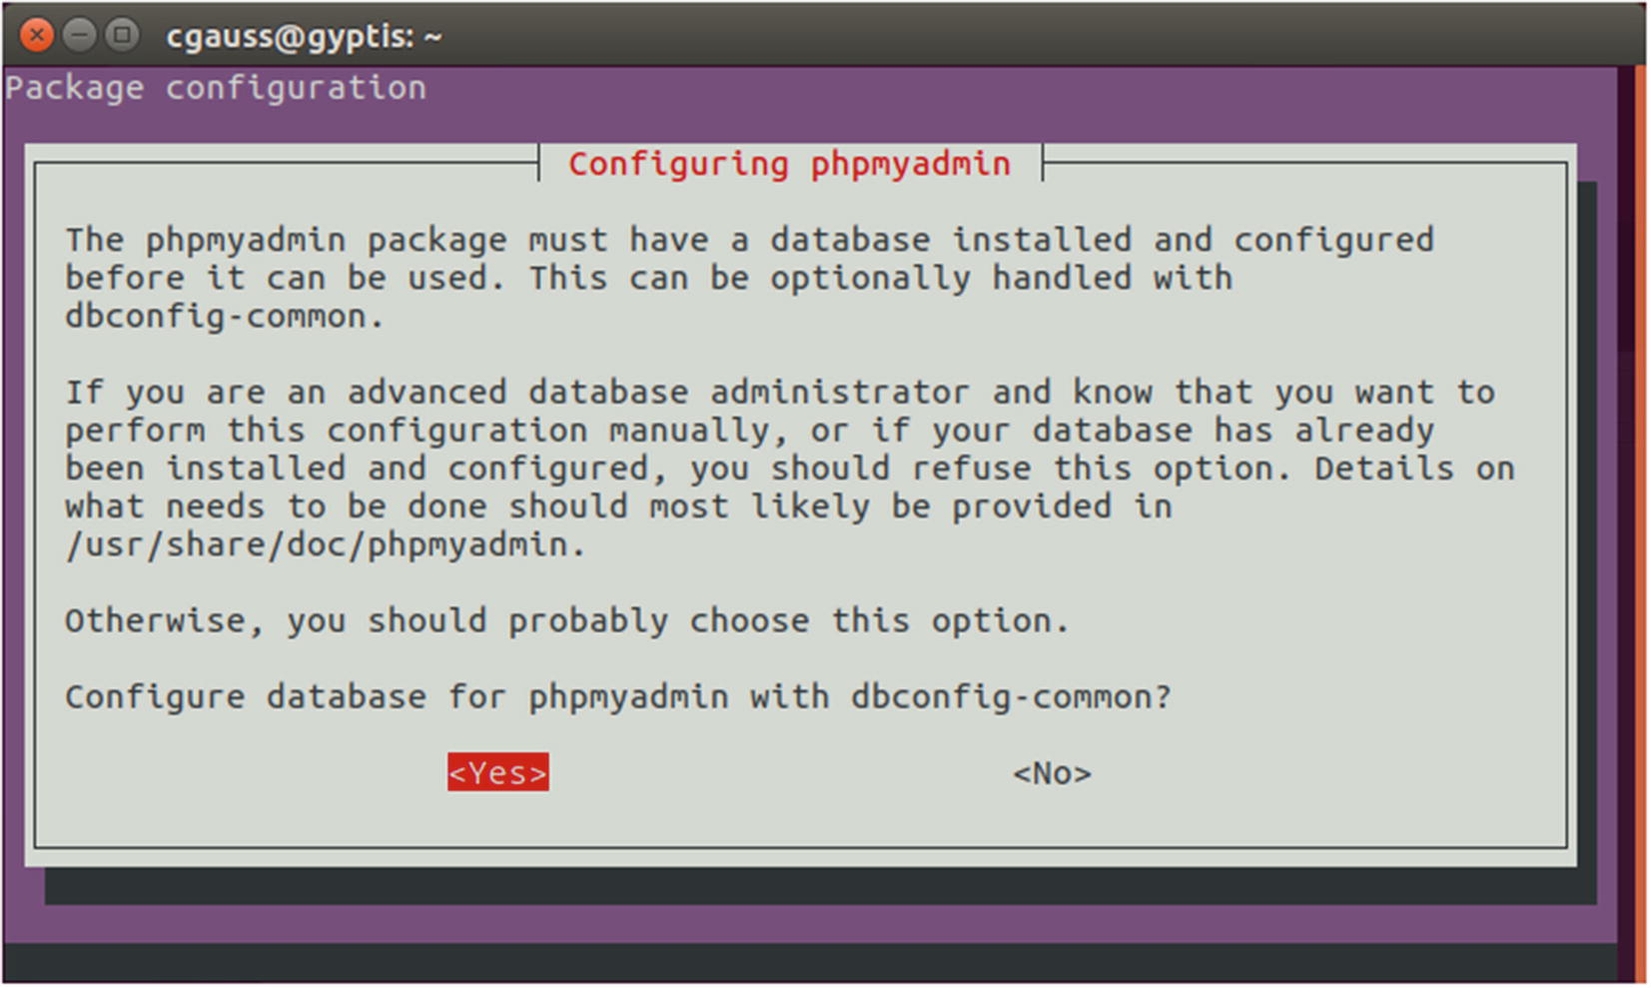Click the line starting The phpmyadmin package
Image resolution: width=1651 pixels, height=988 pixels.
(x=749, y=240)
